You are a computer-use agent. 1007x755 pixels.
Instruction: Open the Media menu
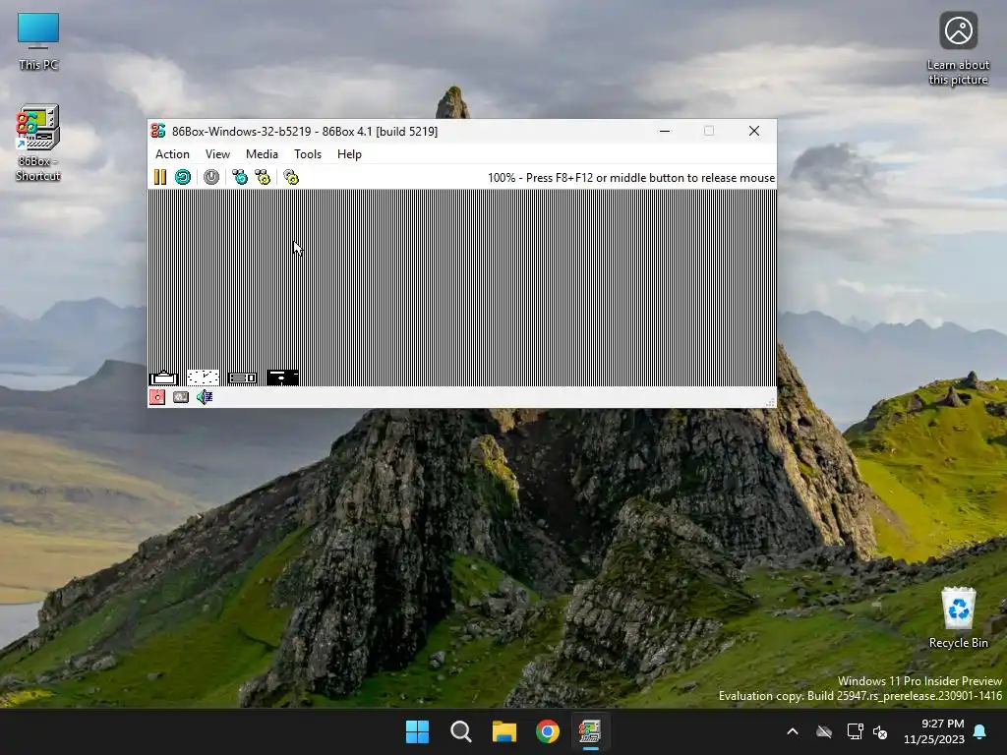pos(262,154)
